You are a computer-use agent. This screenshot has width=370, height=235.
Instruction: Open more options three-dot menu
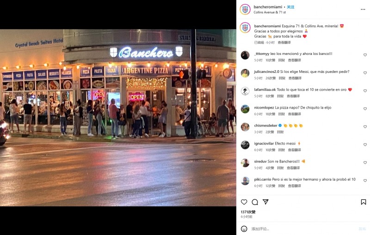[363, 9]
